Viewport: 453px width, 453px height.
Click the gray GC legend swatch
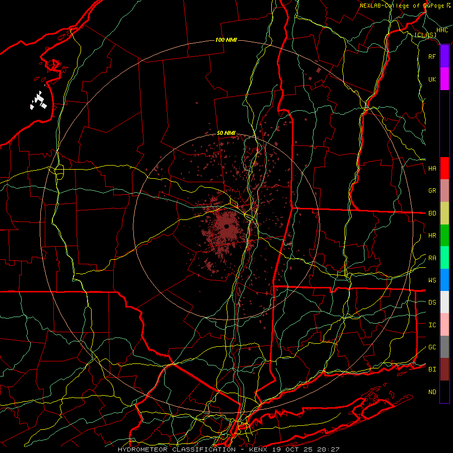[444, 347]
